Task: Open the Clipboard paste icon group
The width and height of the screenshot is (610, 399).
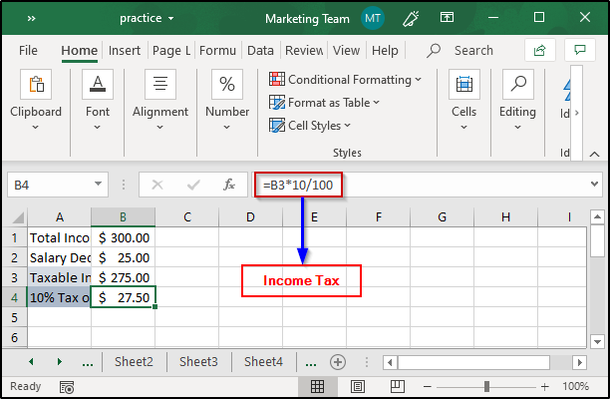Action: [36, 84]
